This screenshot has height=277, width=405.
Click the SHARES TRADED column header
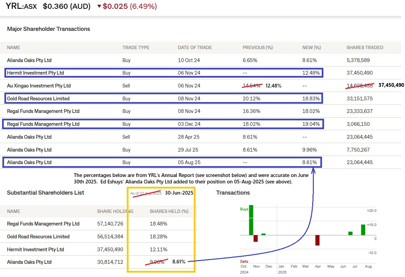(x=365, y=47)
